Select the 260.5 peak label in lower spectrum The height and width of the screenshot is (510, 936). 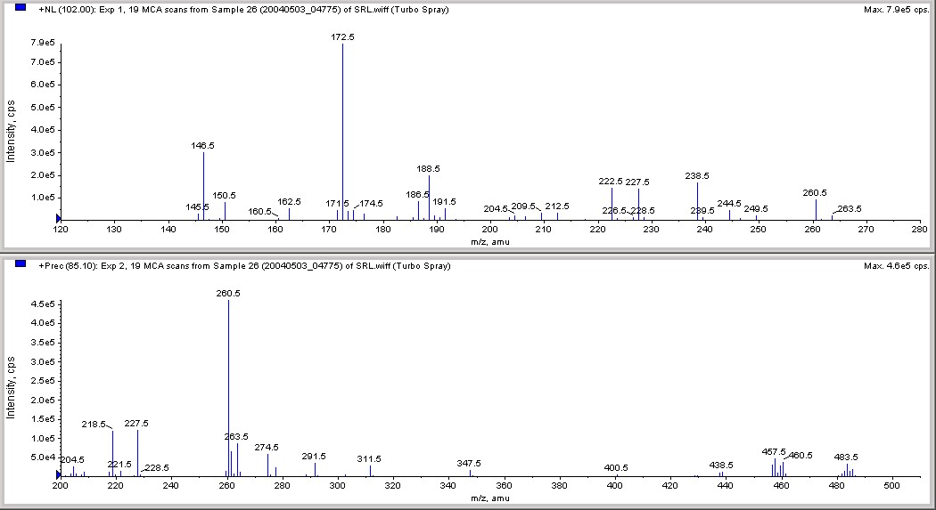click(228, 294)
